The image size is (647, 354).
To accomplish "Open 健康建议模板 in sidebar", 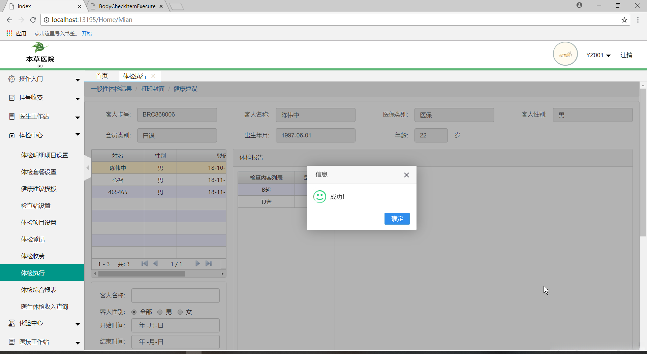I will tap(38, 189).
